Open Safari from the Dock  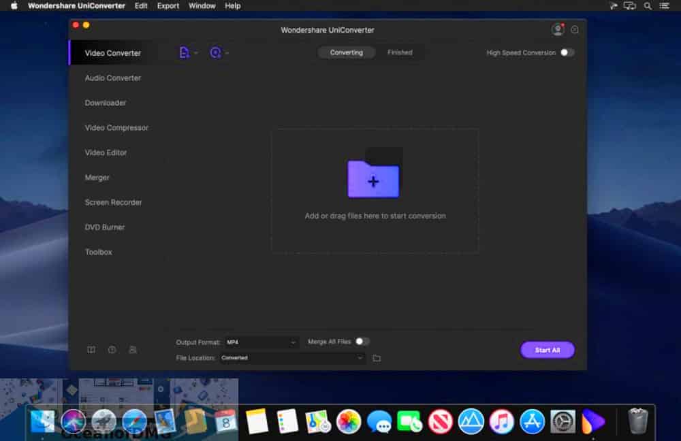coord(134,421)
